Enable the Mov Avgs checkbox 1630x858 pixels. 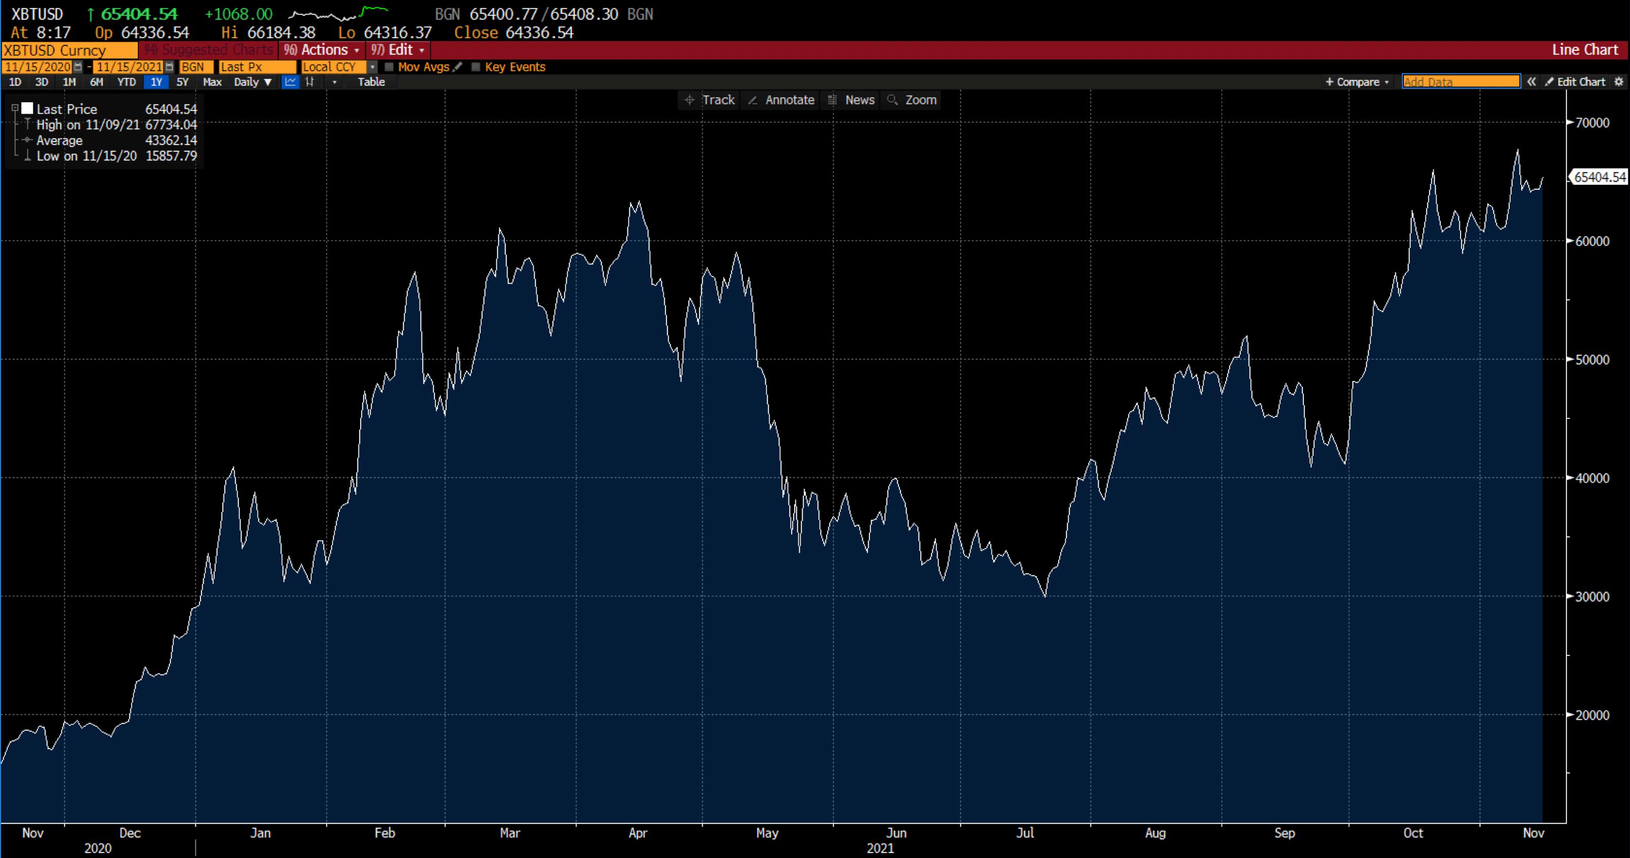click(390, 67)
